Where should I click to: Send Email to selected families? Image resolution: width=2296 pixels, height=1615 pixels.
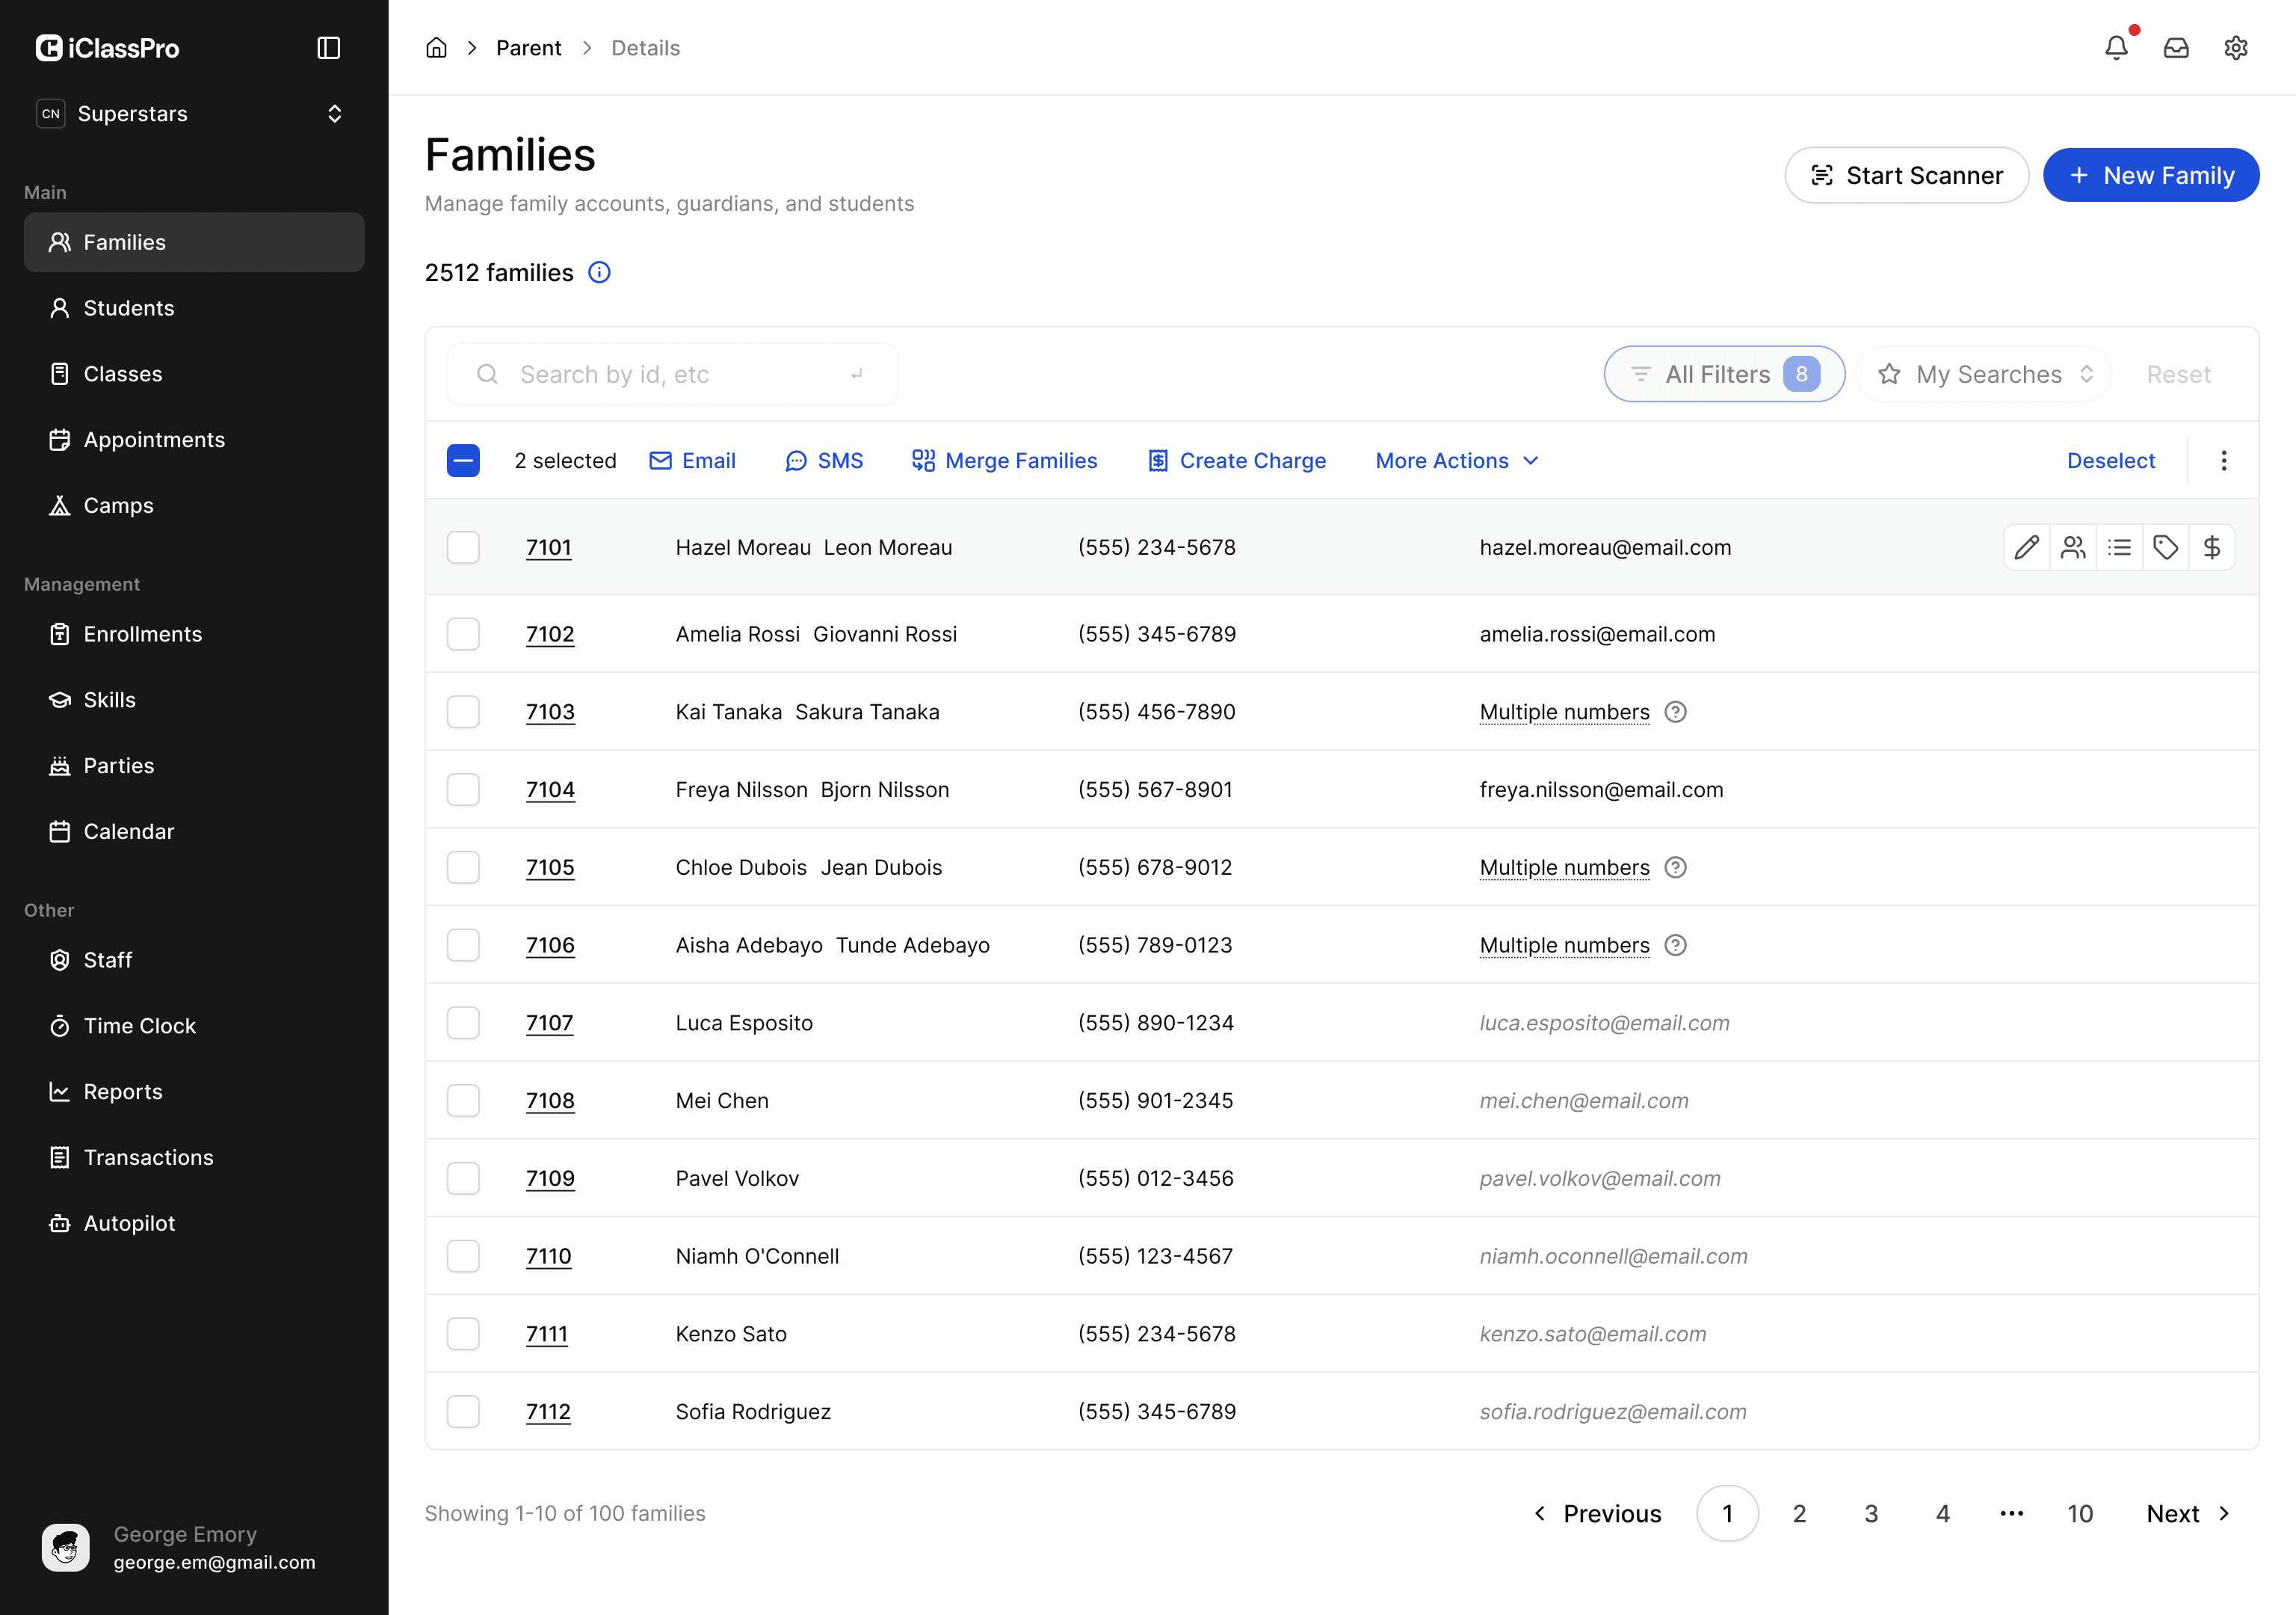point(692,461)
